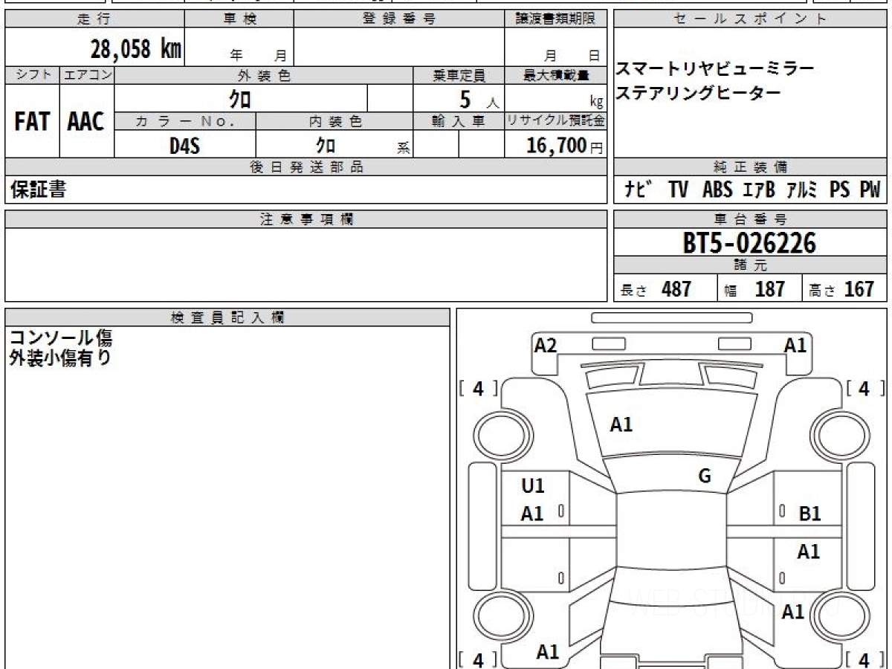The height and width of the screenshot is (669, 892).
Task: Select the 走行 column header
Action: tap(94, 19)
